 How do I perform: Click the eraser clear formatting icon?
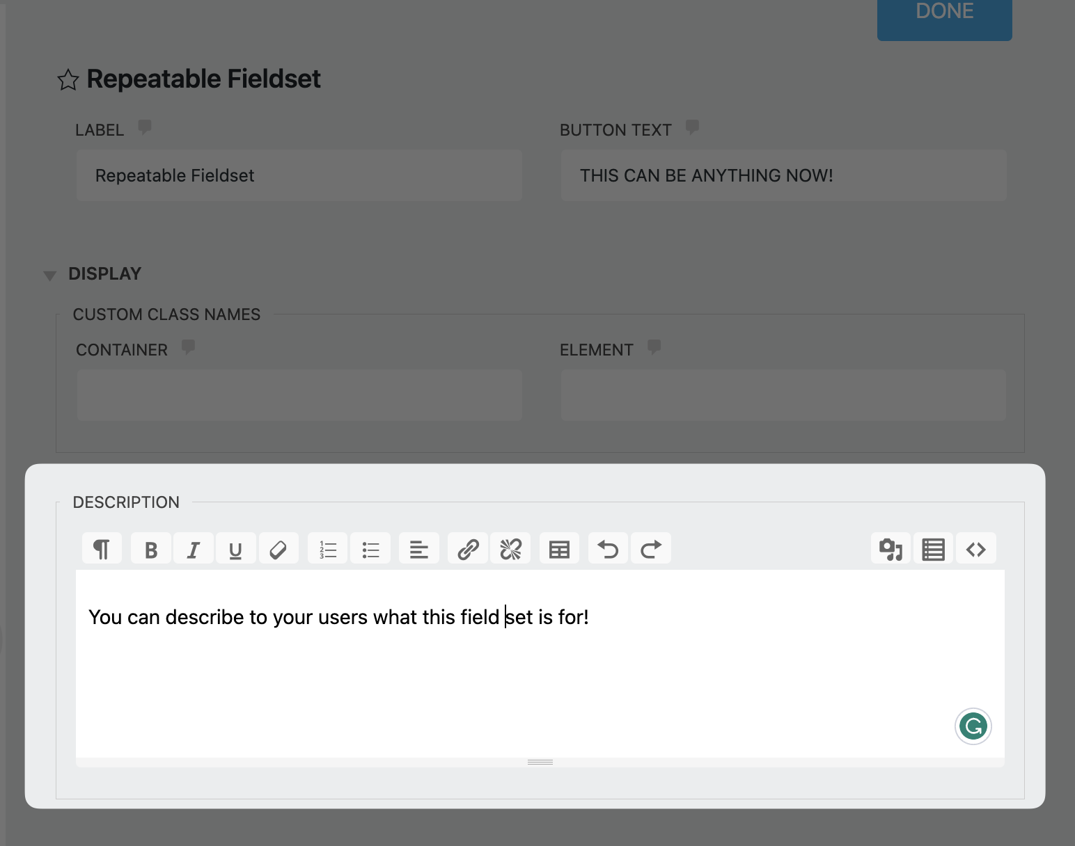point(278,549)
